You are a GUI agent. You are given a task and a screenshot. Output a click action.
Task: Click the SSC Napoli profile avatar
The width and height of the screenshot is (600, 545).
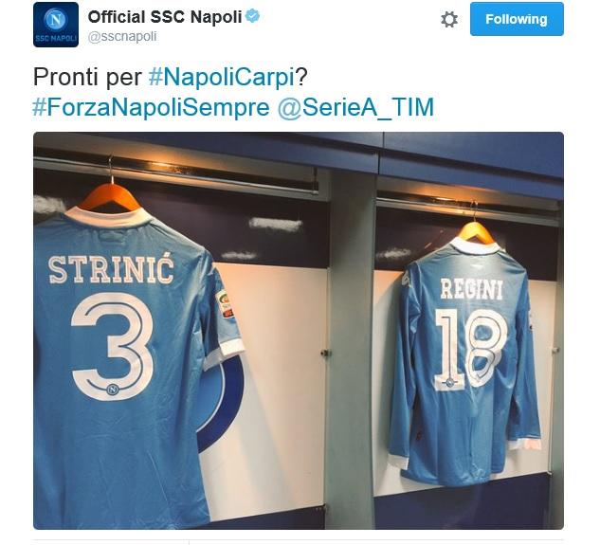tap(56, 25)
